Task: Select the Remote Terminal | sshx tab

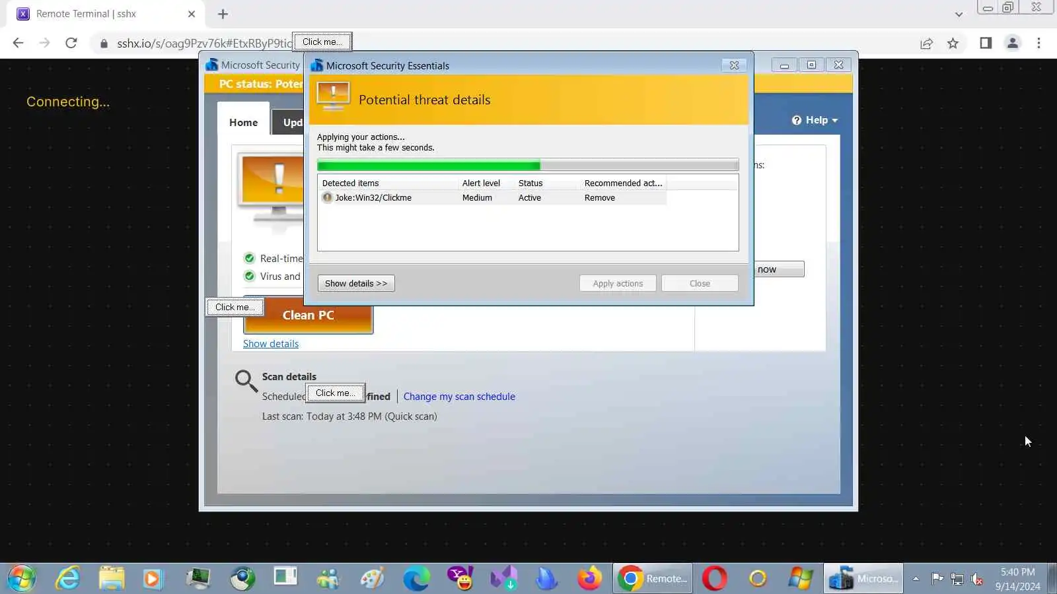Action: [x=106, y=14]
